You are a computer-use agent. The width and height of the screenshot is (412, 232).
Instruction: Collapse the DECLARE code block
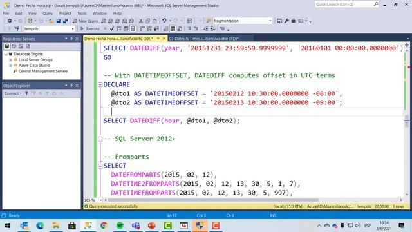pos(100,84)
